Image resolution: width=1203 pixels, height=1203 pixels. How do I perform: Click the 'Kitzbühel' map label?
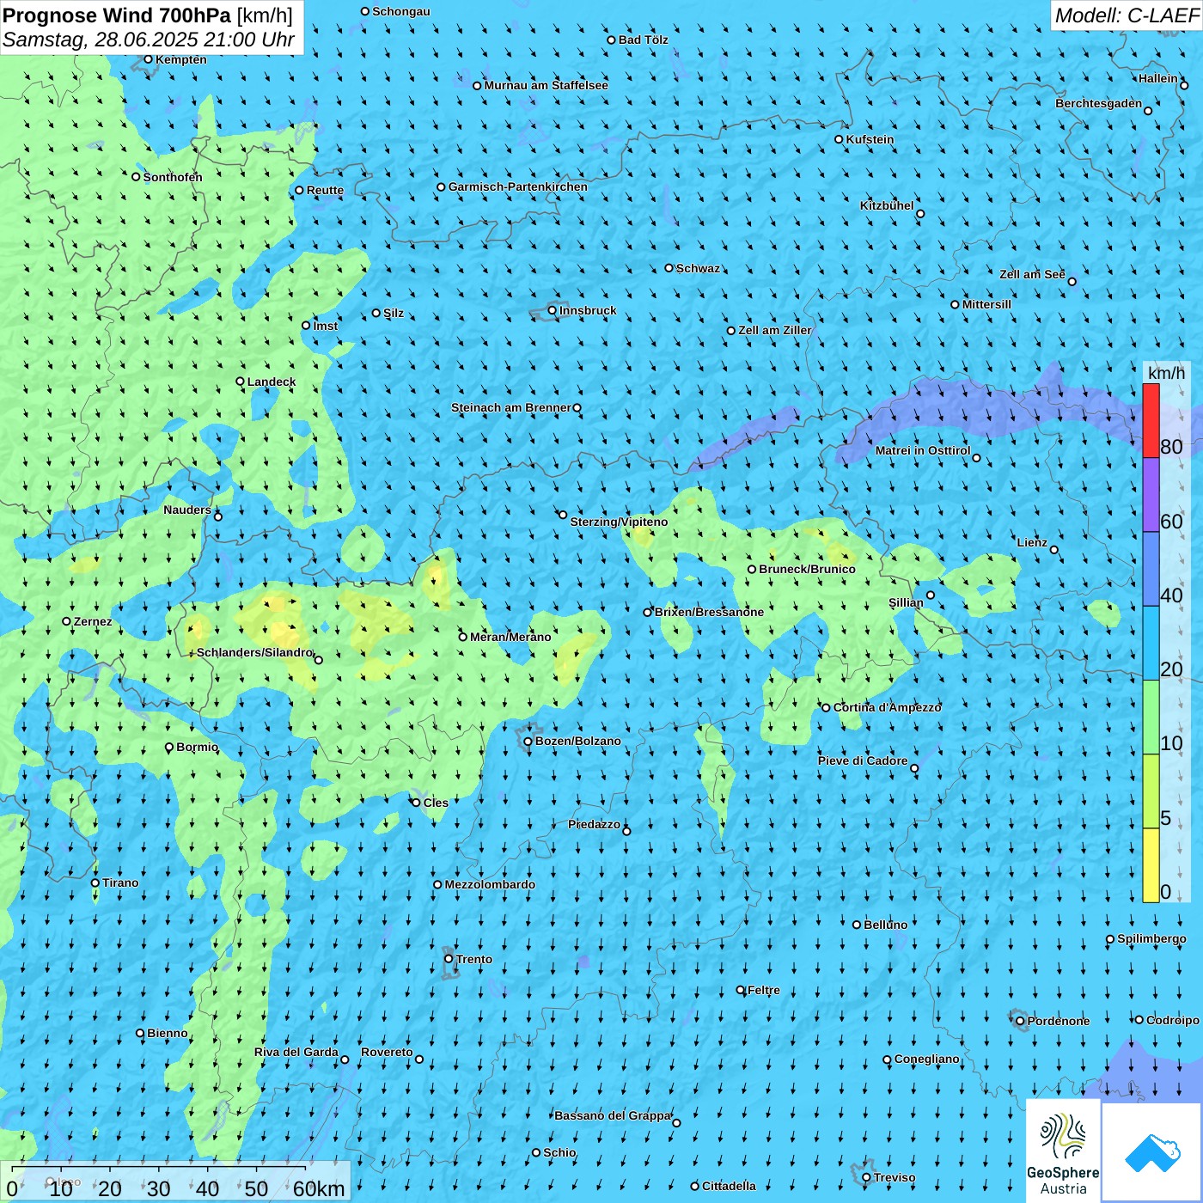(x=887, y=205)
